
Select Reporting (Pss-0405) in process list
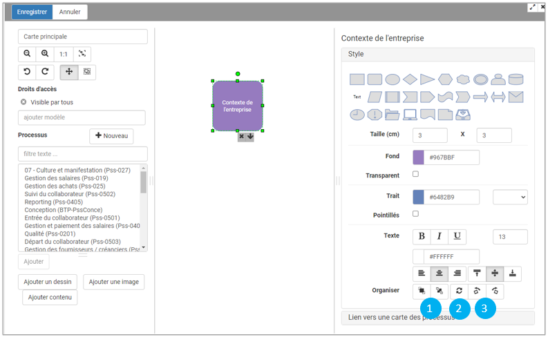click(58, 202)
